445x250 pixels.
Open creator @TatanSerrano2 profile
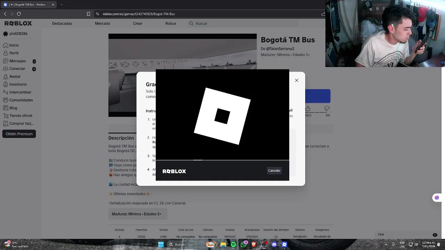[280, 49]
